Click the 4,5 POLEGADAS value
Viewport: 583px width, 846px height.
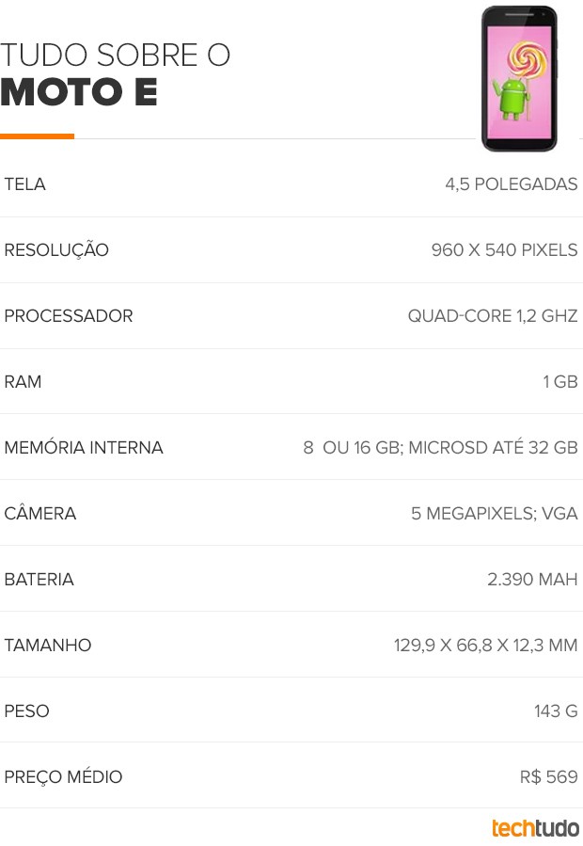click(x=512, y=184)
